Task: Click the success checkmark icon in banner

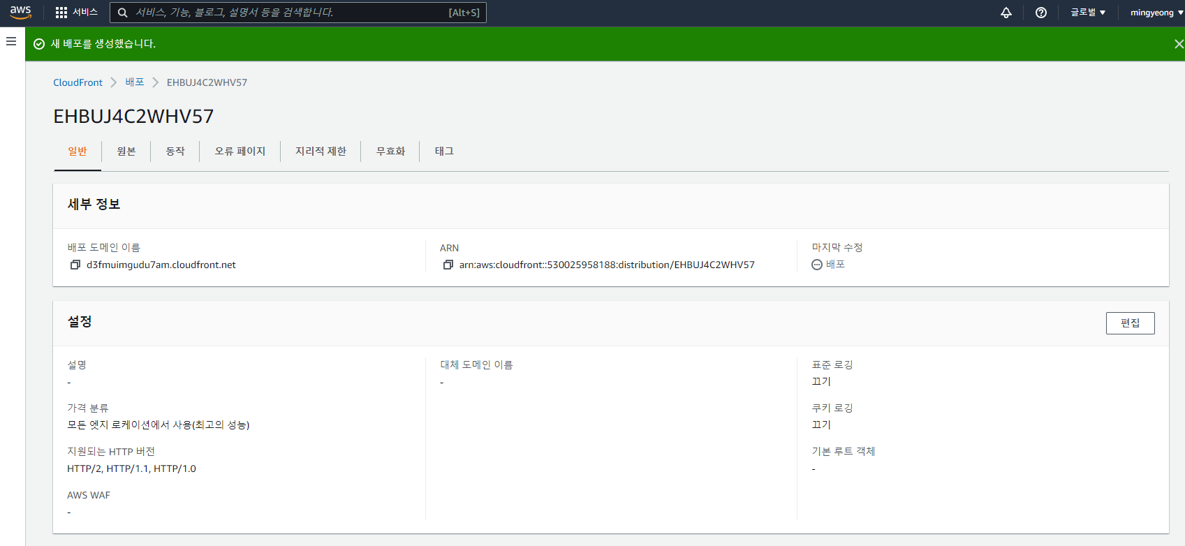Action: pyautogui.click(x=39, y=44)
